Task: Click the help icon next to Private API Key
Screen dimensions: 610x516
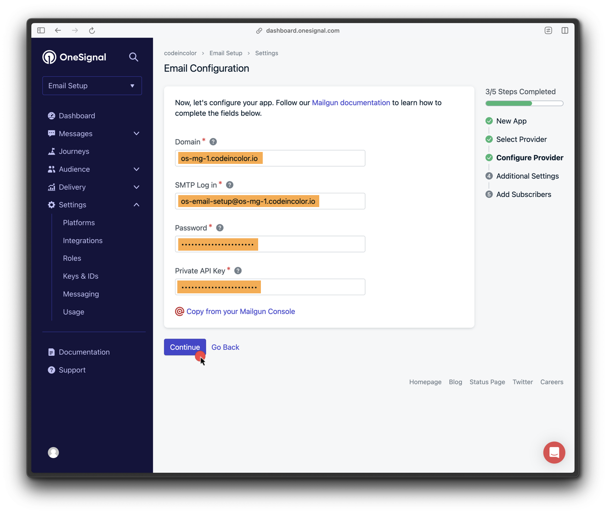Action: (238, 271)
